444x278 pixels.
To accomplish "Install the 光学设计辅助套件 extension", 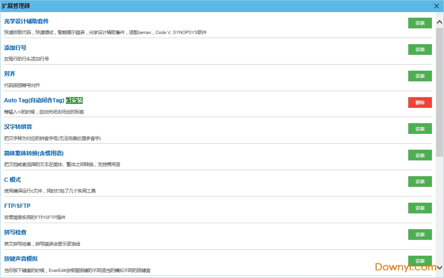I will [420, 23].
